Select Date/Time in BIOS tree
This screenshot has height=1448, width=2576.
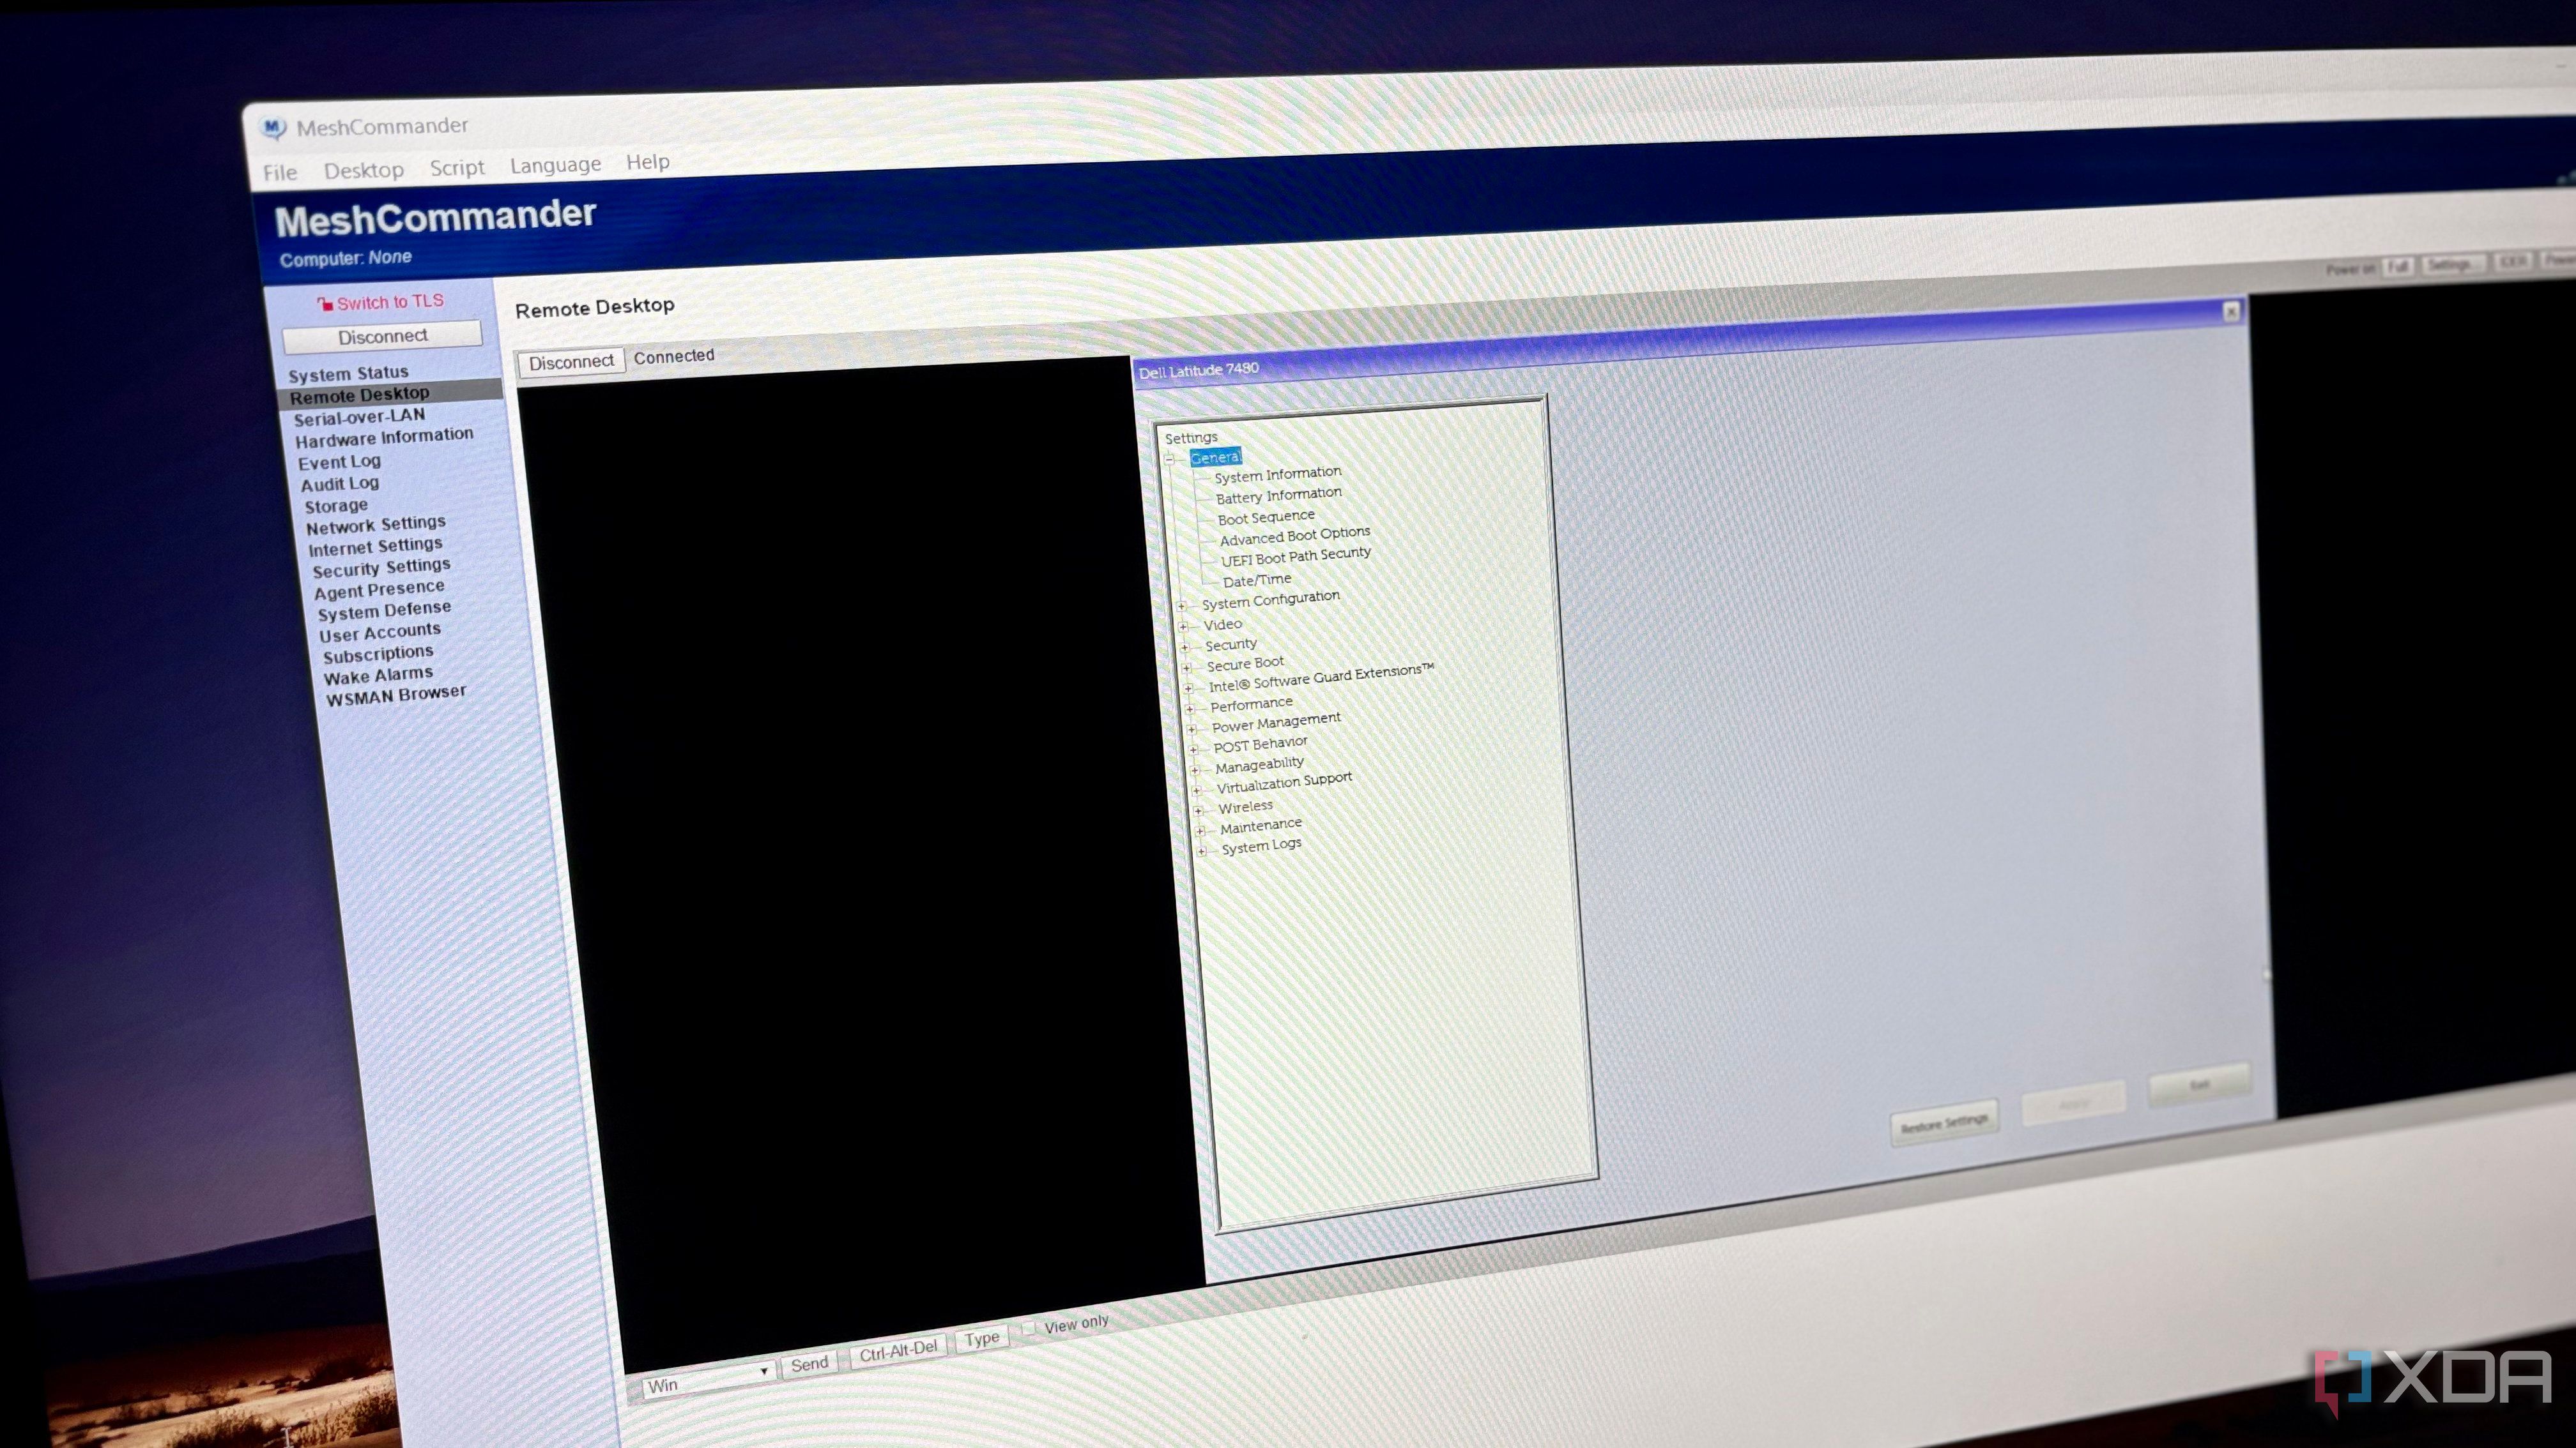pos(1257,580)
